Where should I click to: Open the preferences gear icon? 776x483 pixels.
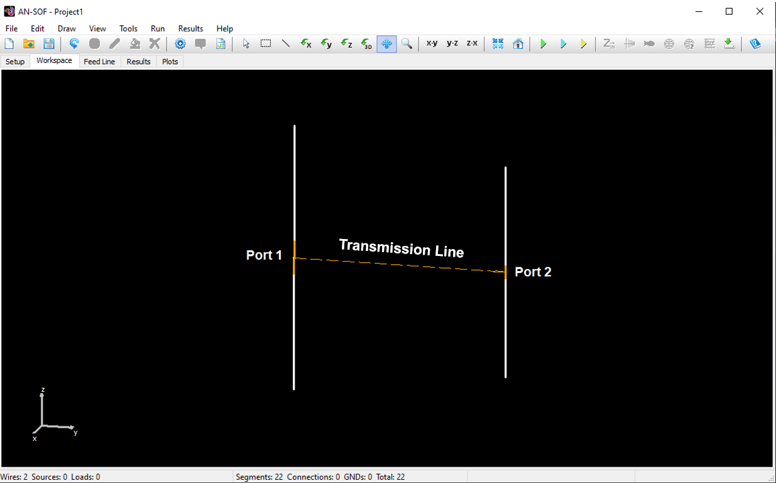click(x=180, y=43)
